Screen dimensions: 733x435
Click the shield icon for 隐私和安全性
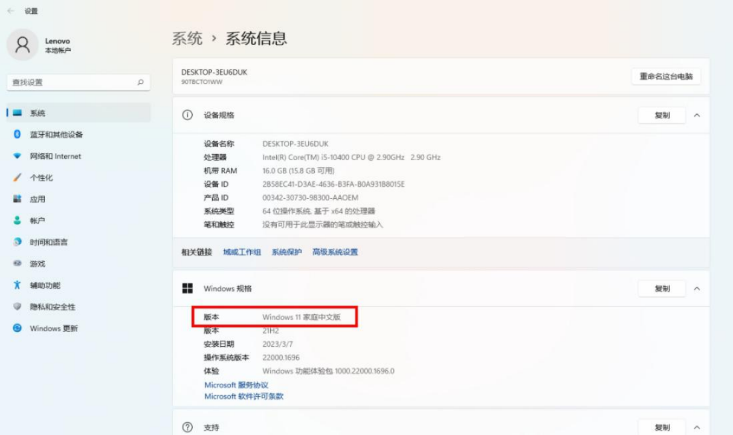pyautogui.click(x=17, y=306)
